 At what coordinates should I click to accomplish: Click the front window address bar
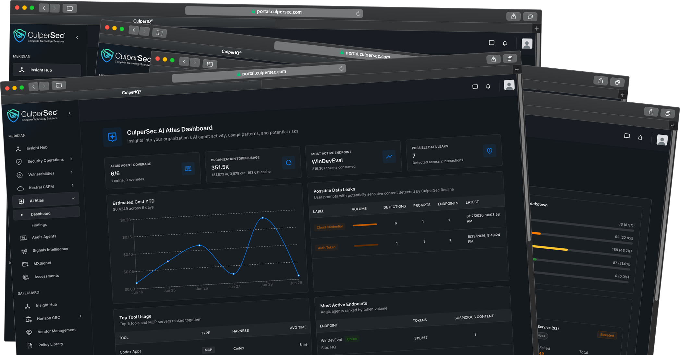coord(259,74)
